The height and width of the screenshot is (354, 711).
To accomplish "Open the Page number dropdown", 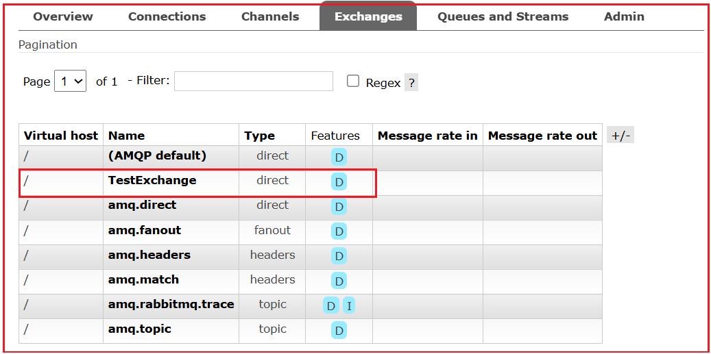I will pos(71,81).
